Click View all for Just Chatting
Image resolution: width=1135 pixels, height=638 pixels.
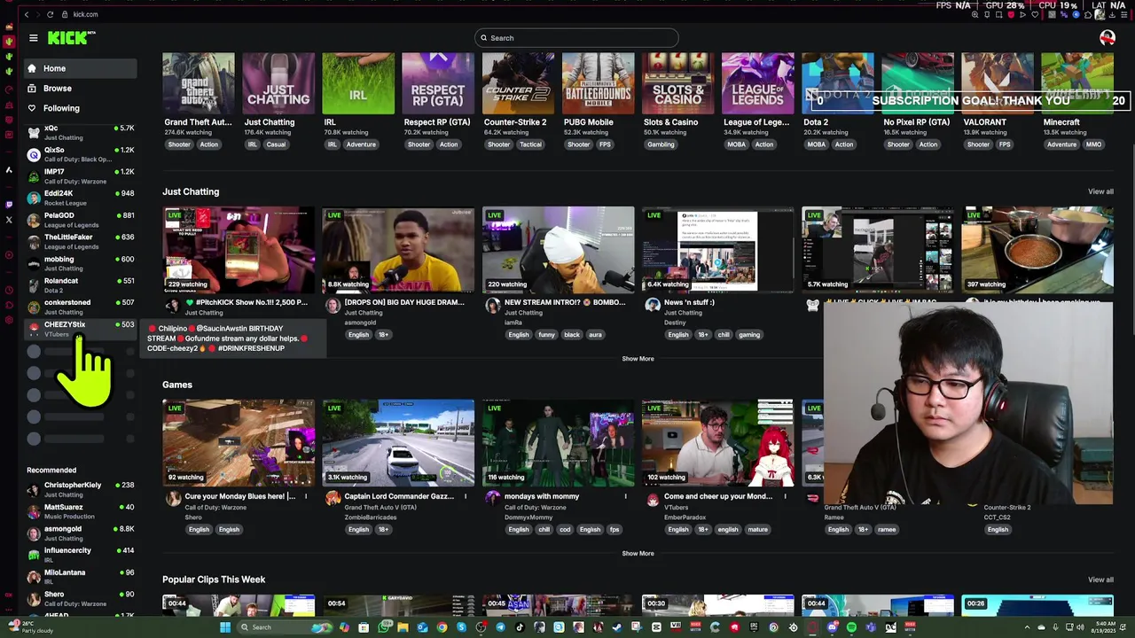click(1100, 191)
